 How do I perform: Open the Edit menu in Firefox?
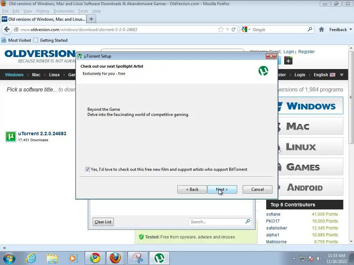tap(16, 11)
